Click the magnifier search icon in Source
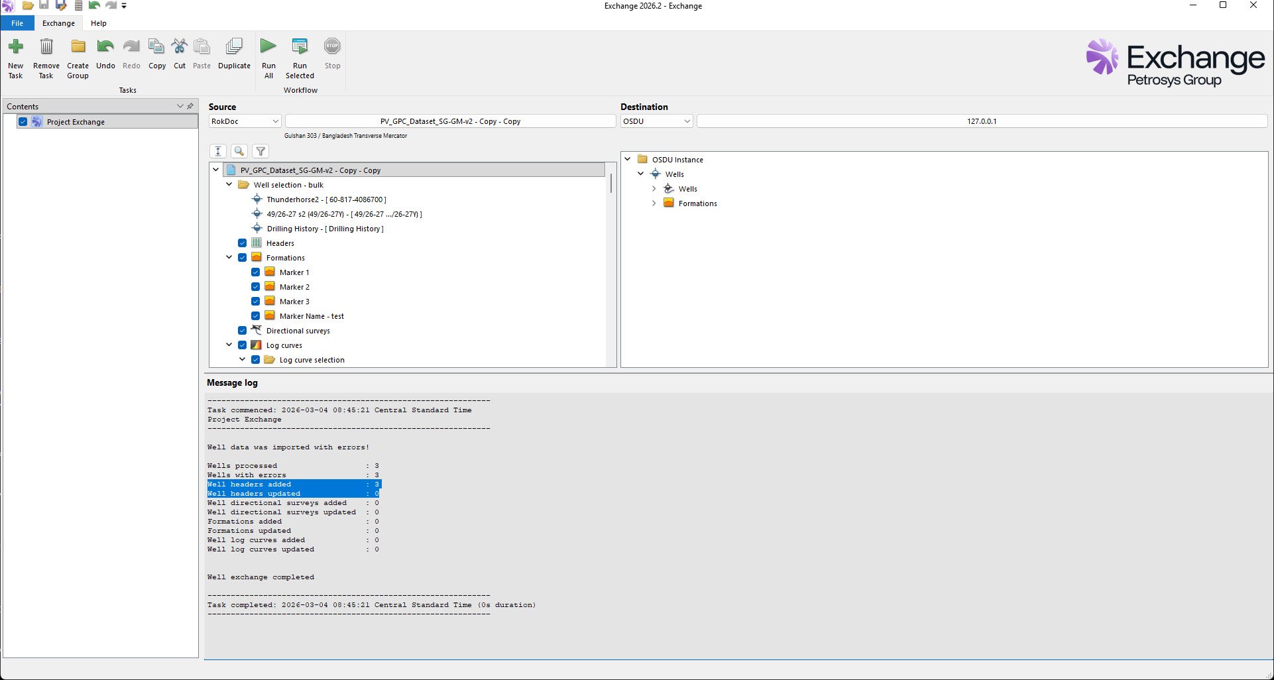Screen dimensions: 1274x680 [239, 151]
